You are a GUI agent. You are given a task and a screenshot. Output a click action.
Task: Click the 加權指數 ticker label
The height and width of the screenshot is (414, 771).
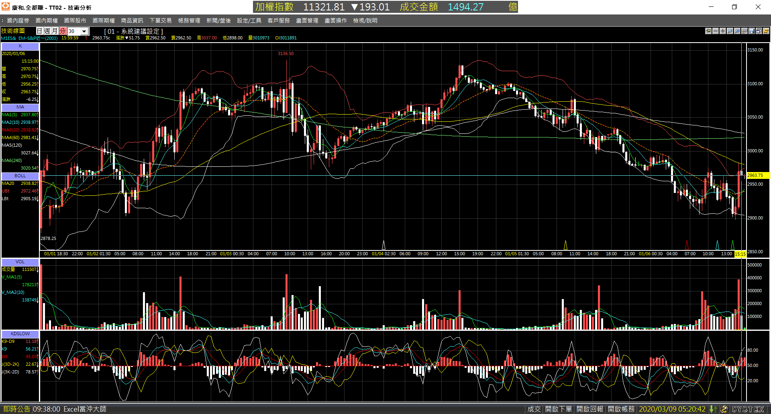274,7
